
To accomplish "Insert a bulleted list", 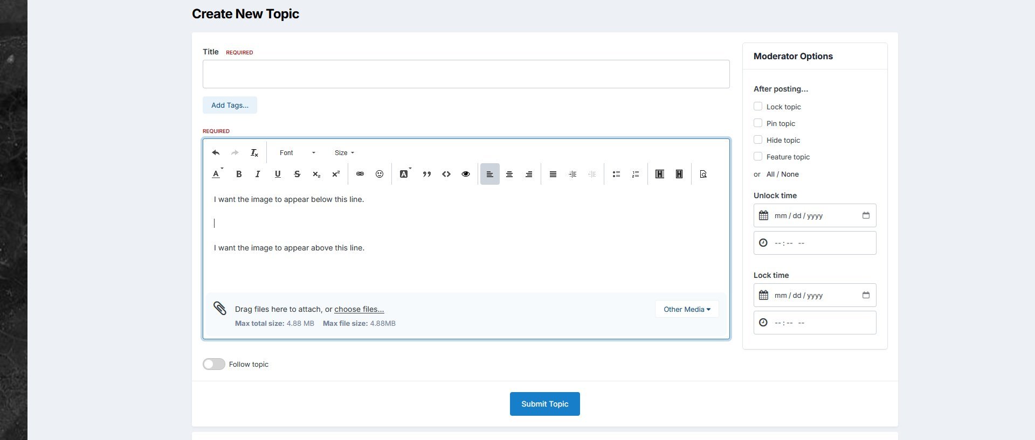I will 616,174.
